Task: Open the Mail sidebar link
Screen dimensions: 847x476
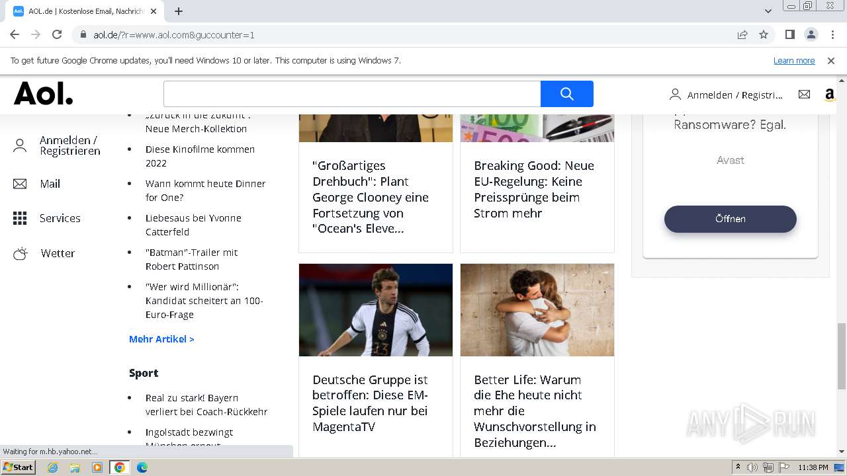Action: point(50,184)
